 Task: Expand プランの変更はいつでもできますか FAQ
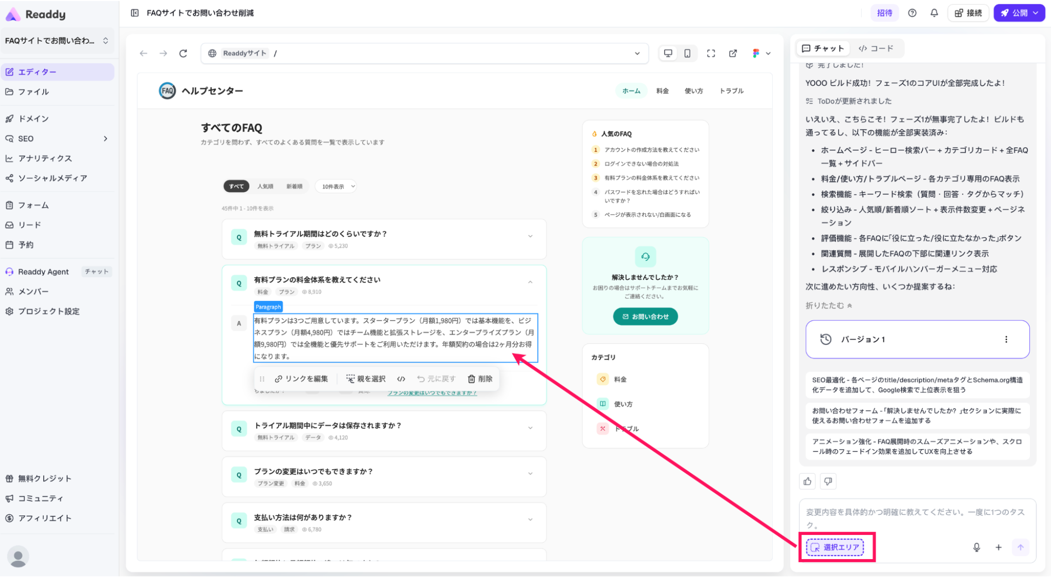click(384, 477)
